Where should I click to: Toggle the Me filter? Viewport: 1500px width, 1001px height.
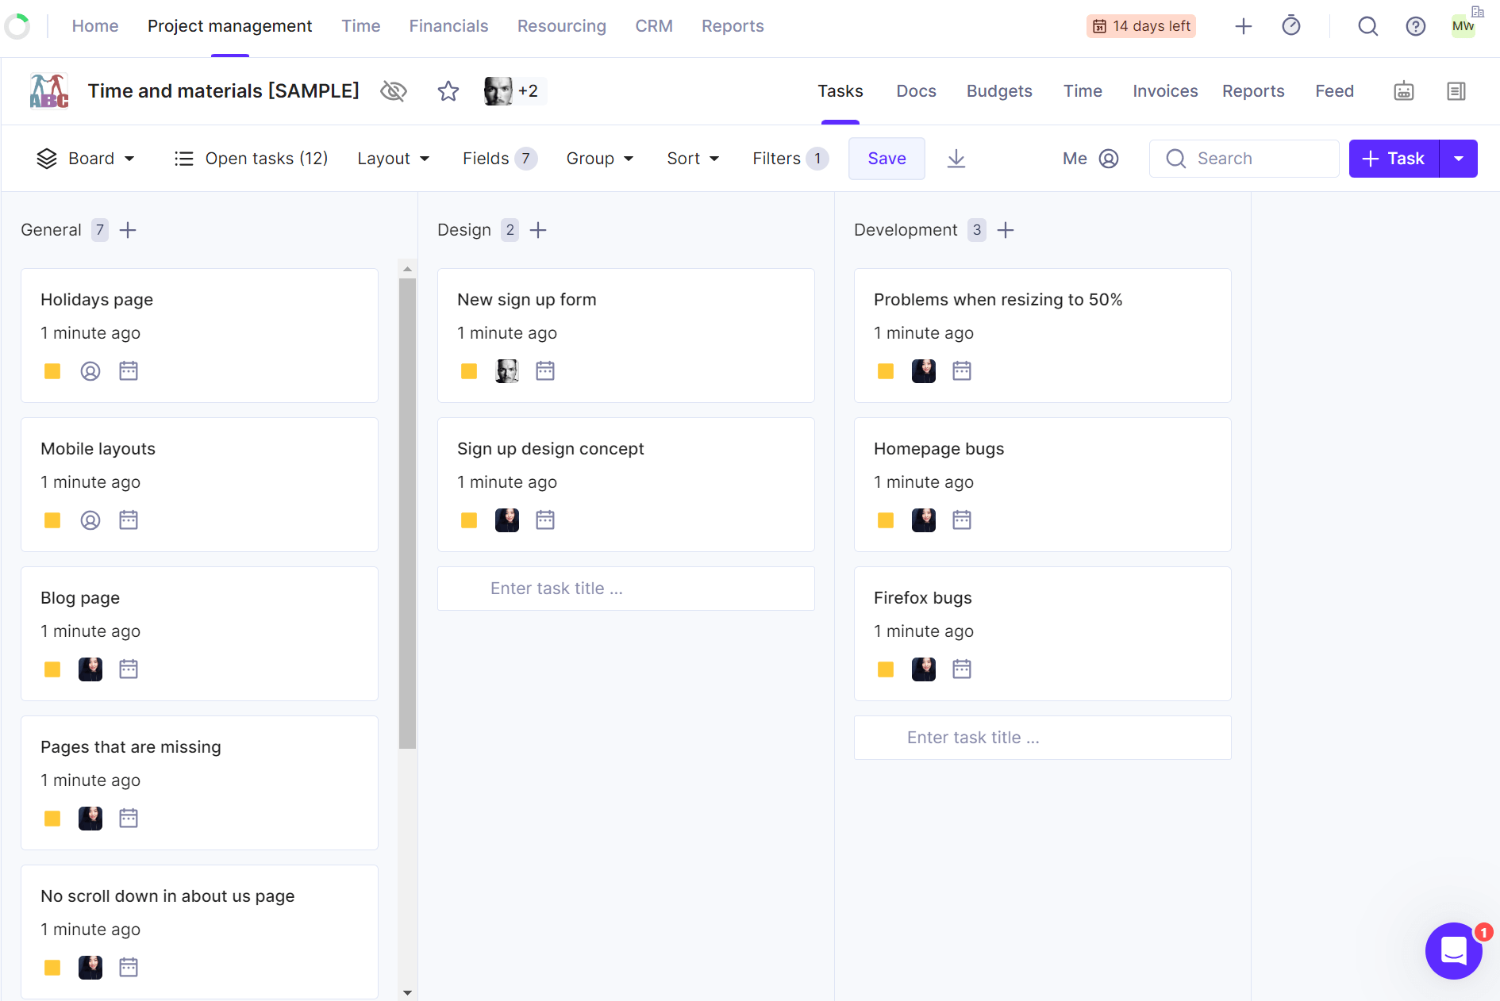click(1090, 159)
